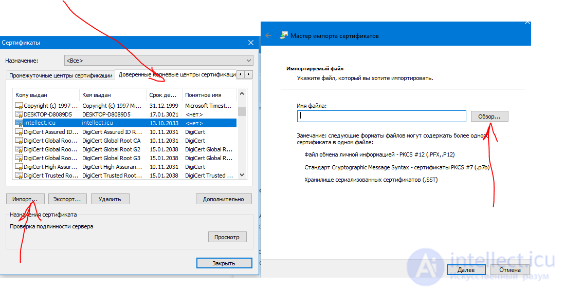Click certificate icon of DESKTOP-D8089D5 row
The width and height of the screenshot is (564, 292).
pyautogui.click(x=19, y=114)
